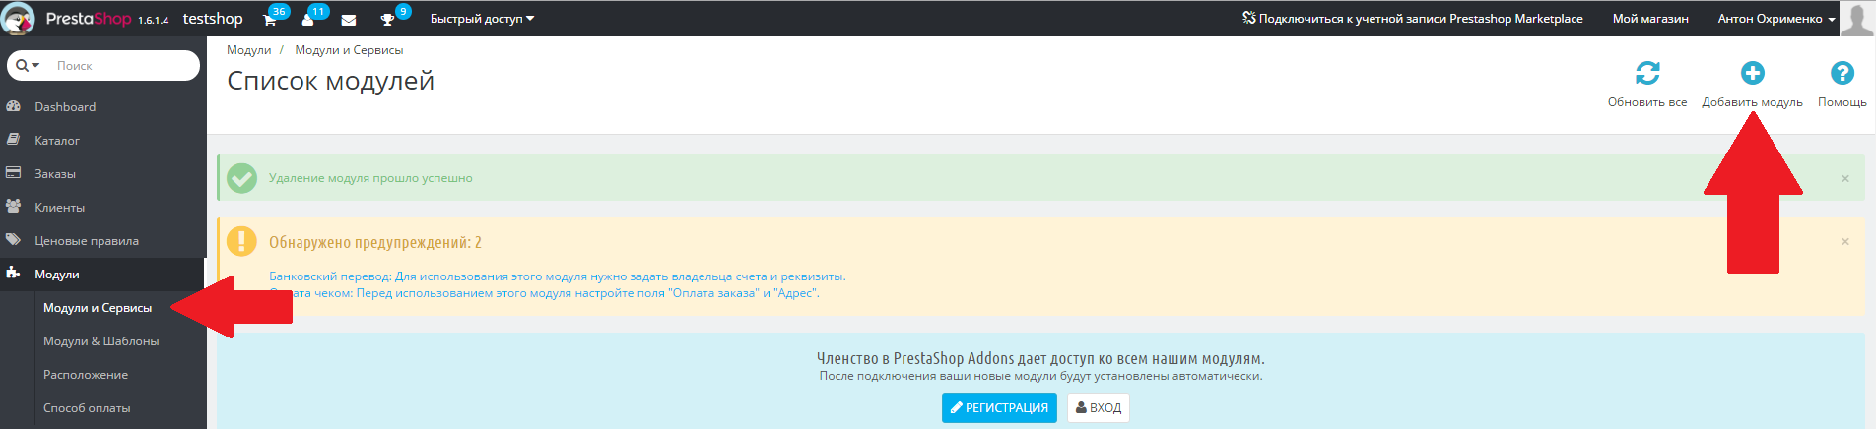Select Модули и Сервисы submenu item
The height and width of the screenshot is (429, 1876).
(98, 308)
